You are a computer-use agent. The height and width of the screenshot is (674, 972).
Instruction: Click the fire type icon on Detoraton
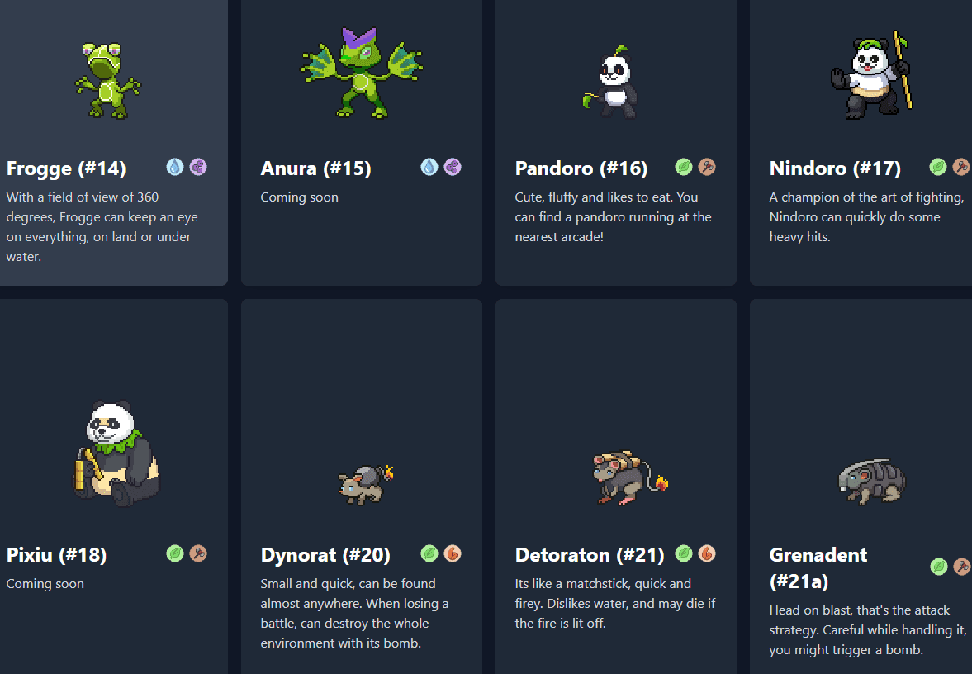tap(706, 553)
